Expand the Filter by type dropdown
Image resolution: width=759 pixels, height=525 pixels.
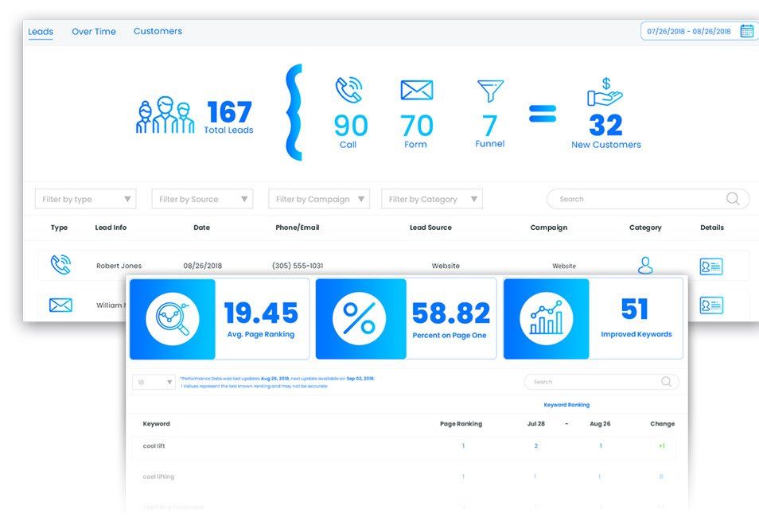tap(86, 199)
